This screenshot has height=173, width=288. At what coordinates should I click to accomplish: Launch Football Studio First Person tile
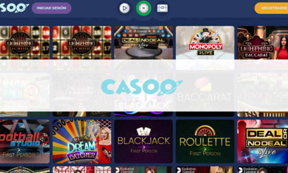pyautogui.click(x=25, y=141)
